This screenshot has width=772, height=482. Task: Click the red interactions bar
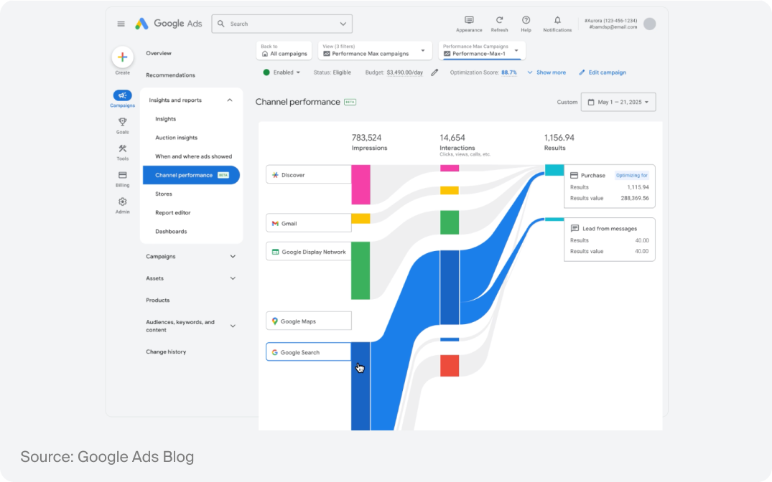point(450,366)
